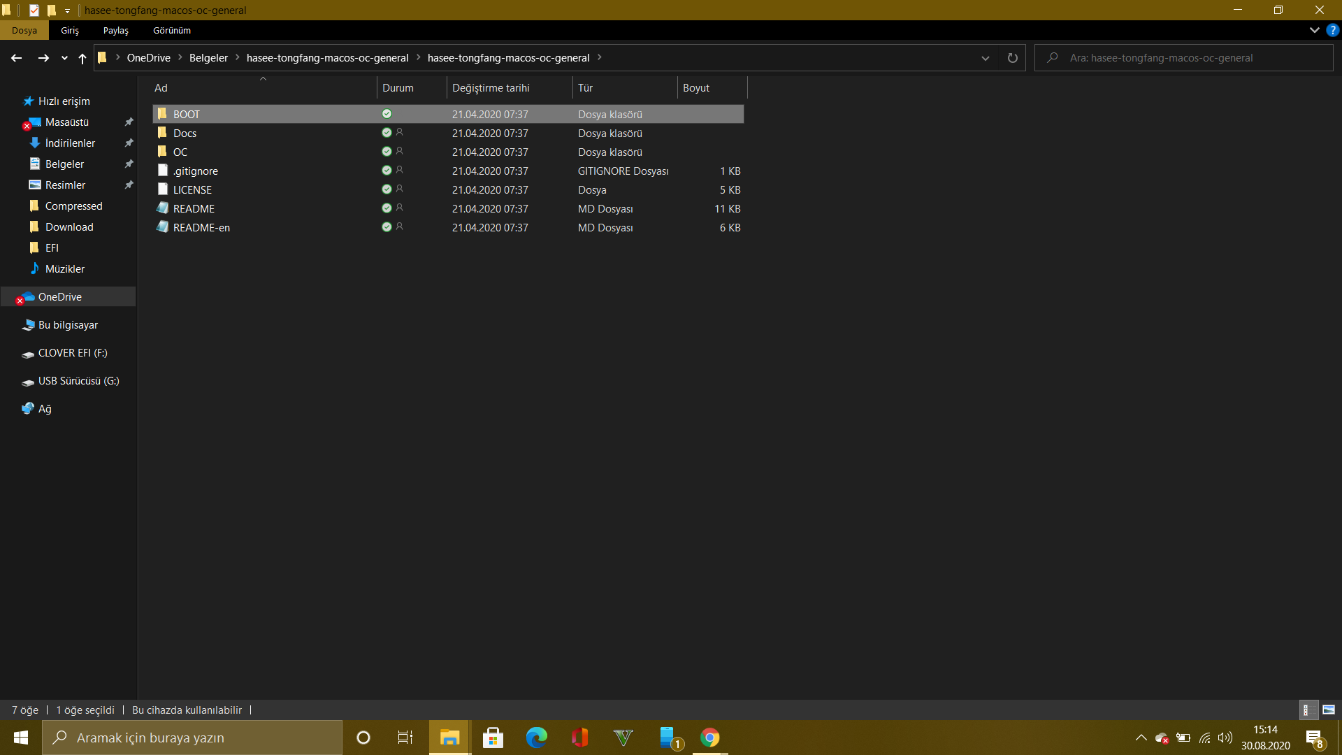Go up one folder level
The width and height of the screenshot is (1342, 755).
pyautogui.click(x=82, y=58)
